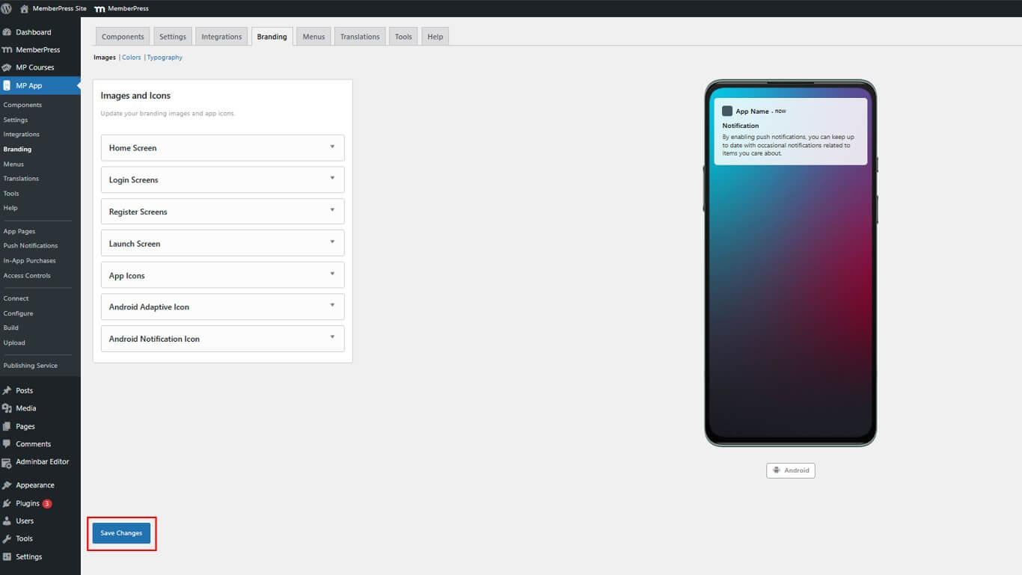Click the Posts pin icon
Screen dimensions: 1022x575
pyautogui.click(x=7, y=390)
